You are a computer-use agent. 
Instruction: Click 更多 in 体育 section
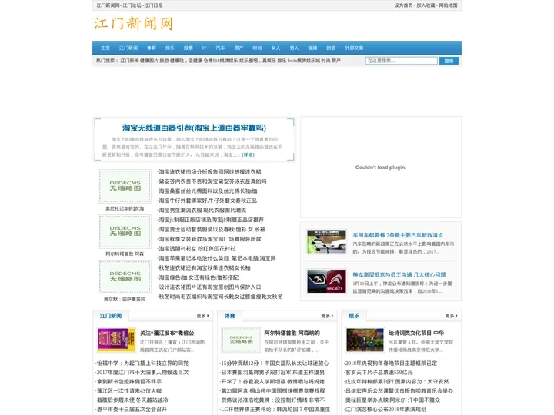(x=327, y=316)
